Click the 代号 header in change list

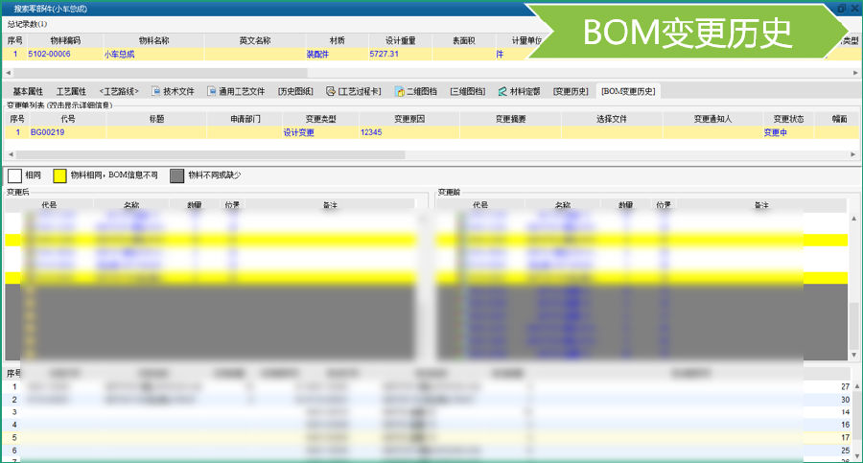point(68,118)
